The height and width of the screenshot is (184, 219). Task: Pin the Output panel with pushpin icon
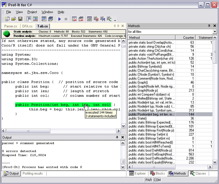tap(117, 137)
